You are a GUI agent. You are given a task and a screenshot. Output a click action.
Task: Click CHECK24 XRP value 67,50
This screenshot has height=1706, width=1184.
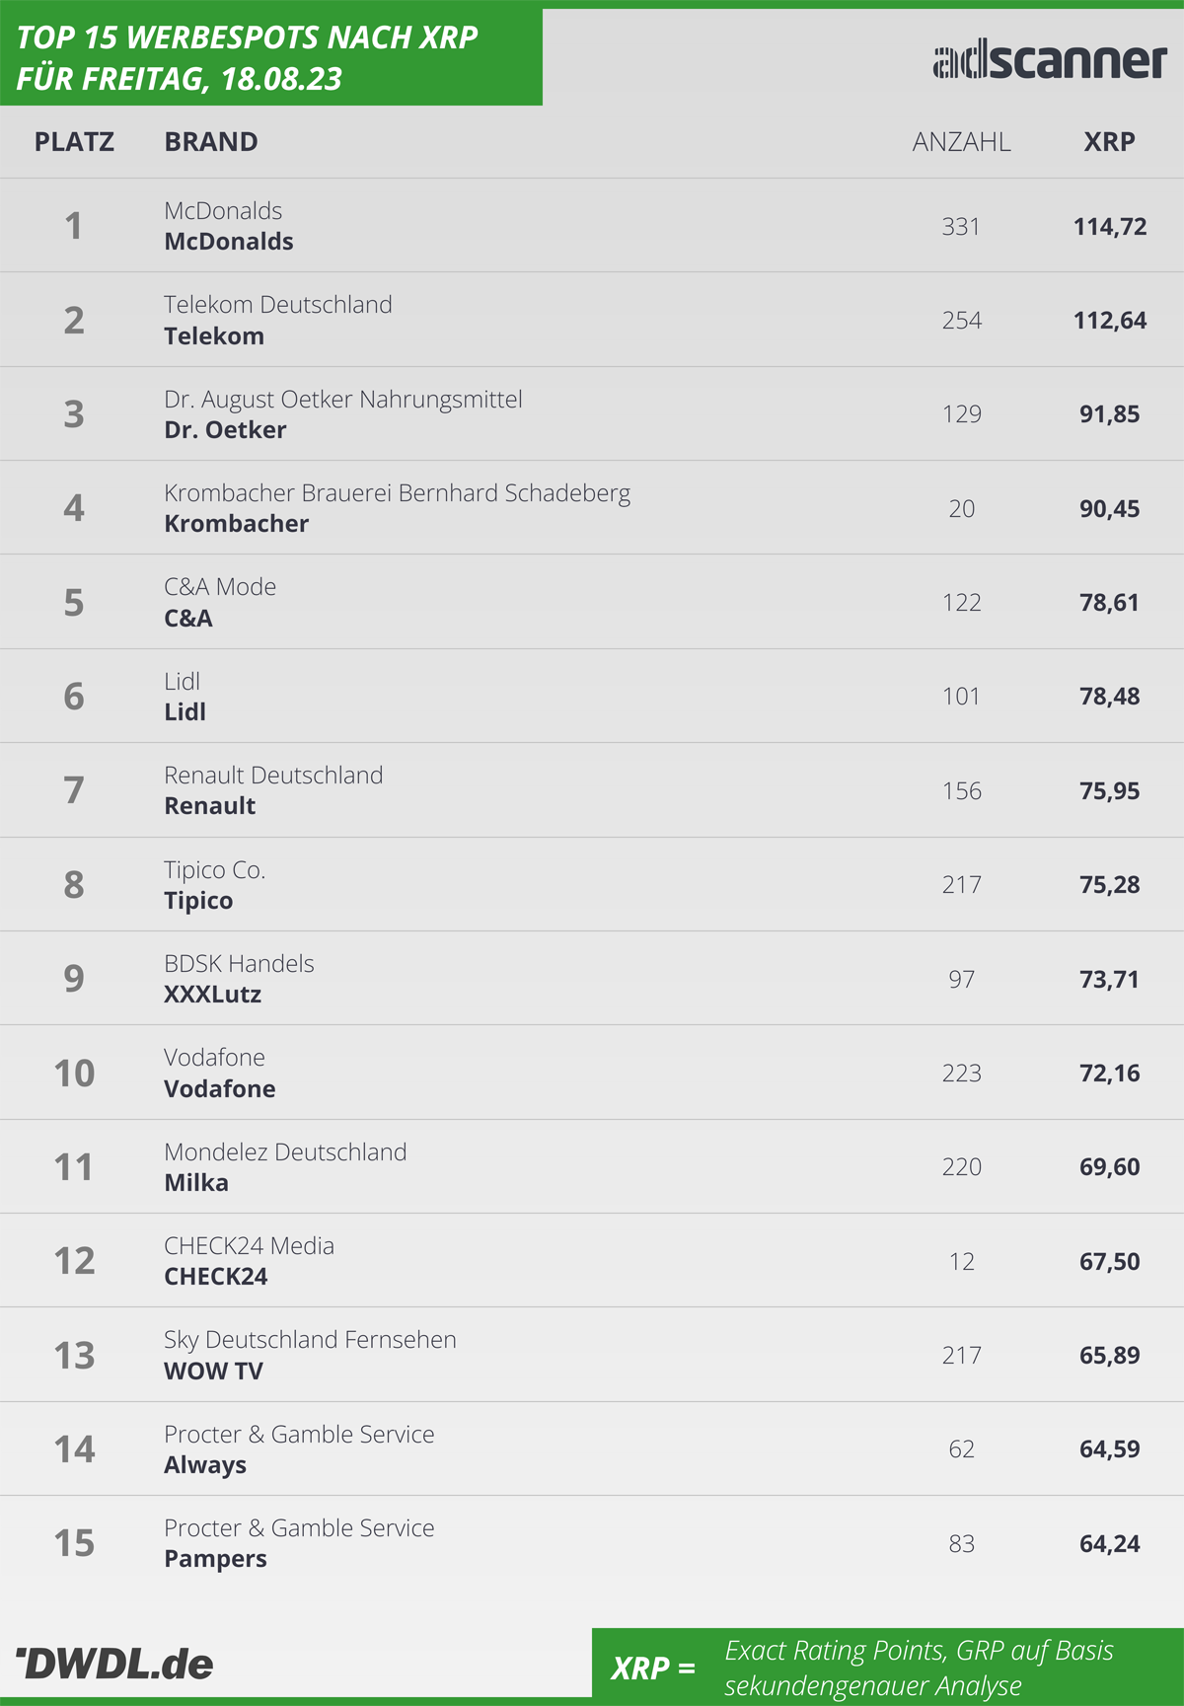point(1109,1261)
